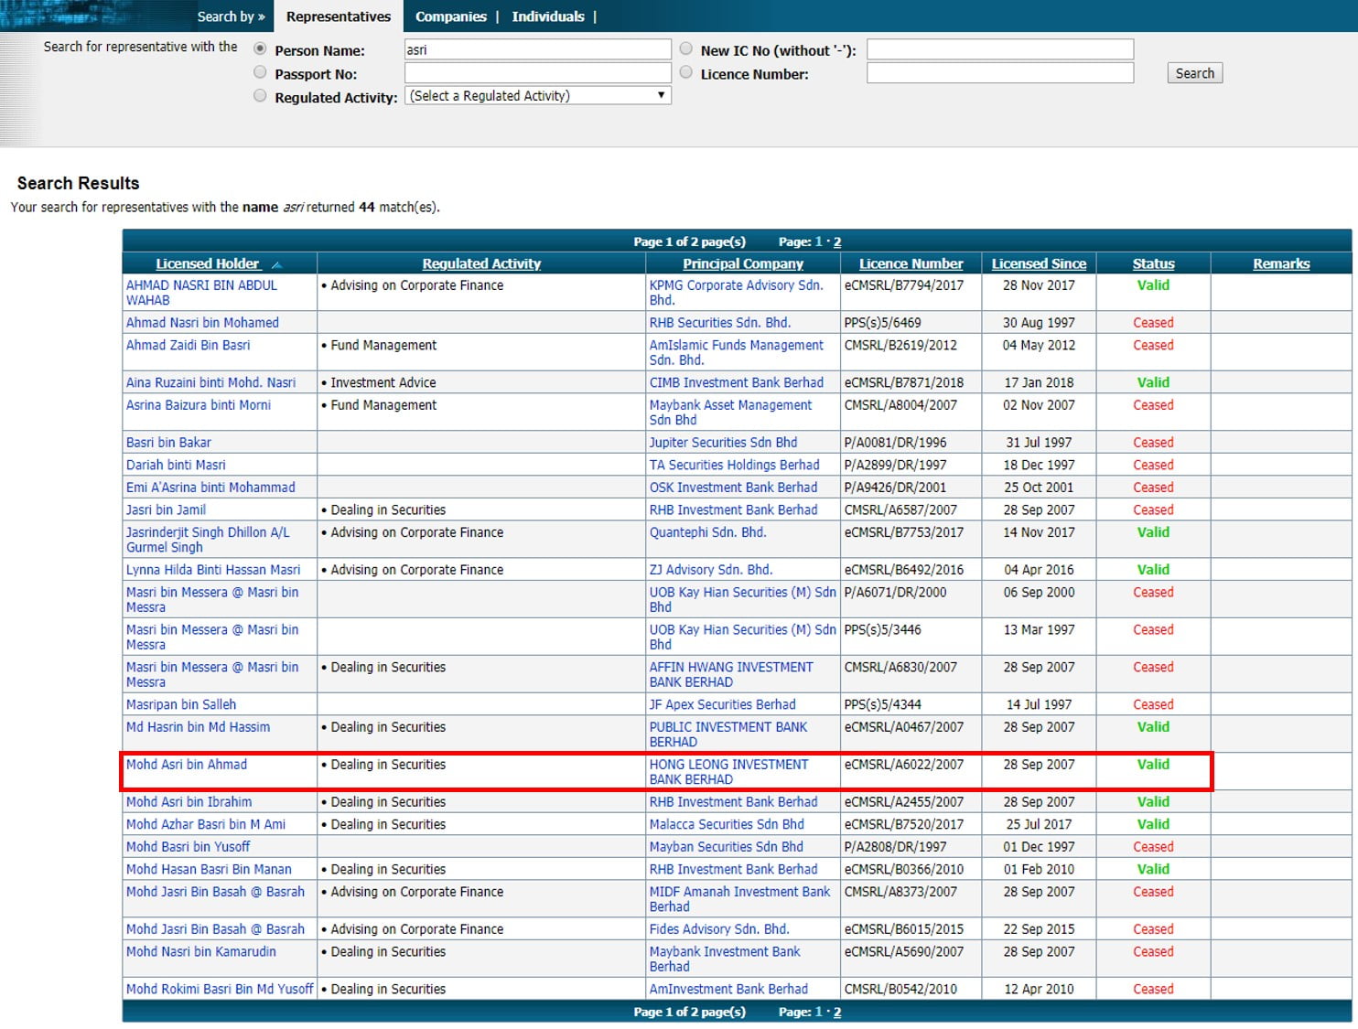This screenshot has width=1358, height=1029.
Task: Click the sort arrow beside Licensed Holder
Action: point(276,265)
